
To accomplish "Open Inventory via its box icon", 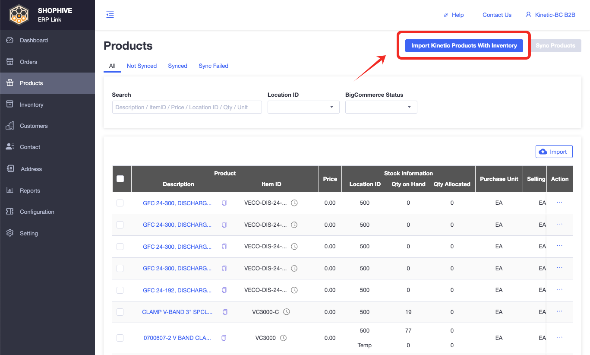I will point(10,105).
